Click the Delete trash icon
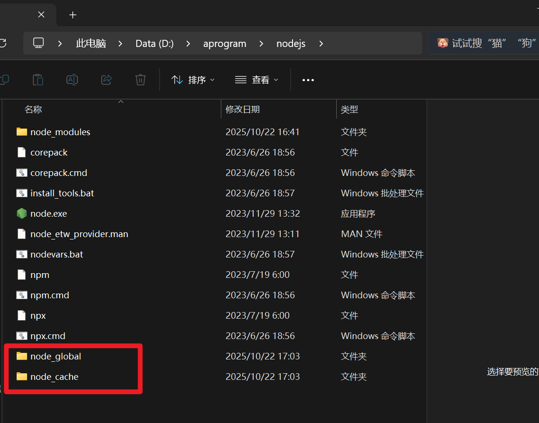 pos(141,80)
